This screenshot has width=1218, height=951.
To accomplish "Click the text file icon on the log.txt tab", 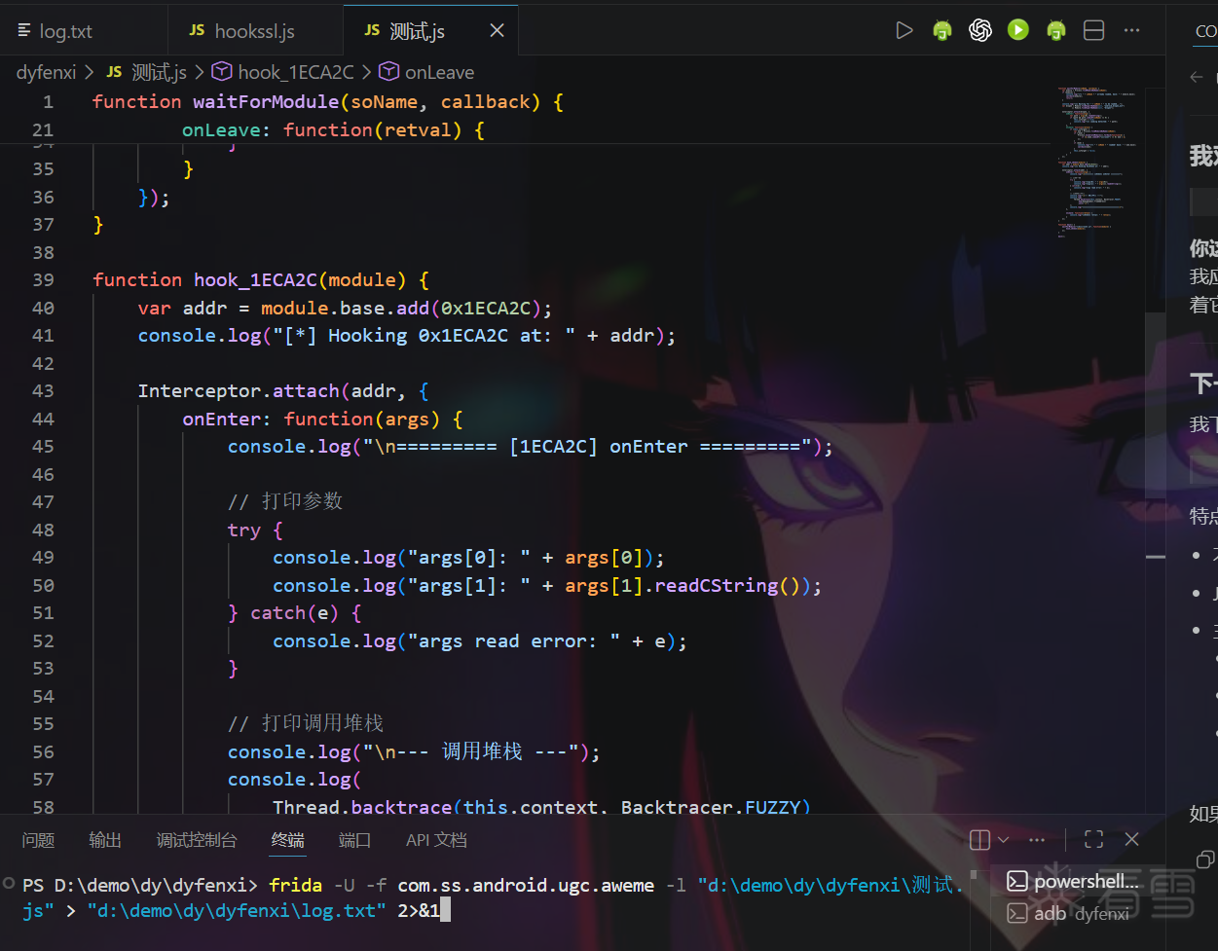I will click(x=24, y=31).
